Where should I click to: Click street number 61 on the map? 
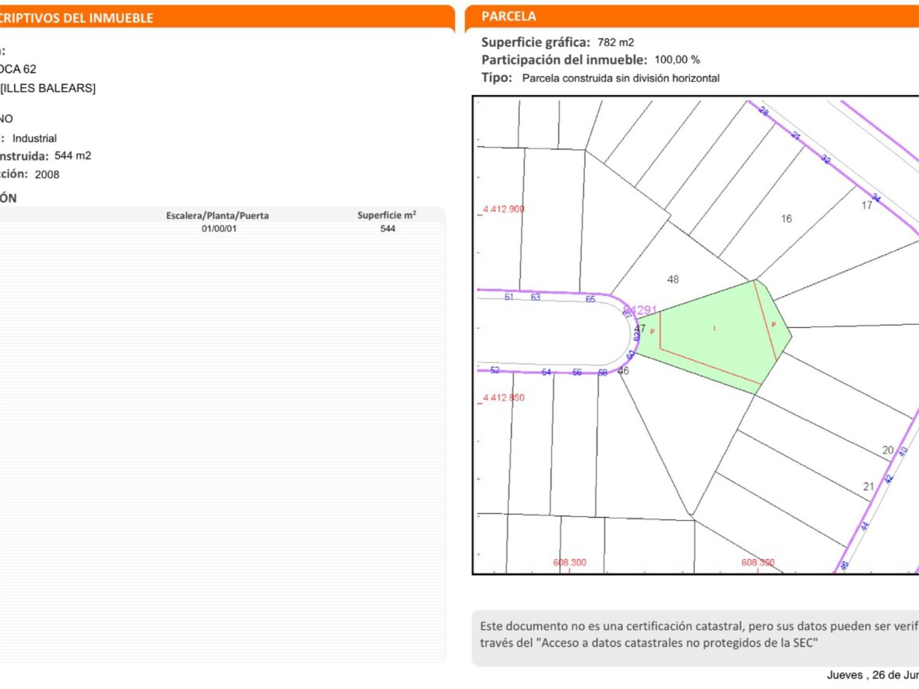(x=509, y=297)
